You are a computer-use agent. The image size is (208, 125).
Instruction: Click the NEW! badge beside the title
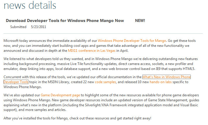point(140,21)
